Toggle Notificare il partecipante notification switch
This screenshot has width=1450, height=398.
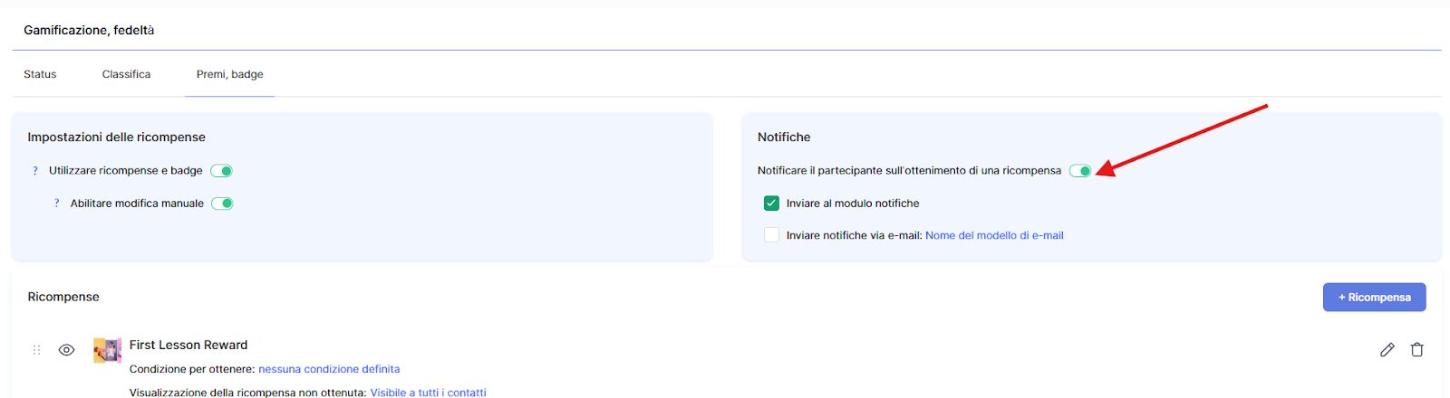click(x=1080, y=171)
